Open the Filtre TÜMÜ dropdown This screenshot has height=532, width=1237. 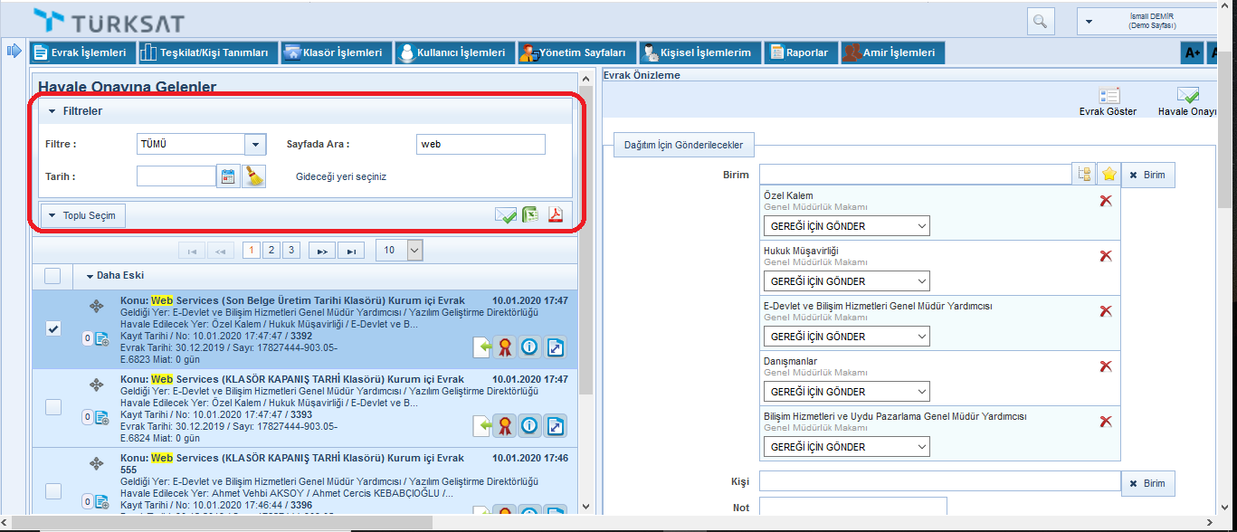tap(255, 145)
